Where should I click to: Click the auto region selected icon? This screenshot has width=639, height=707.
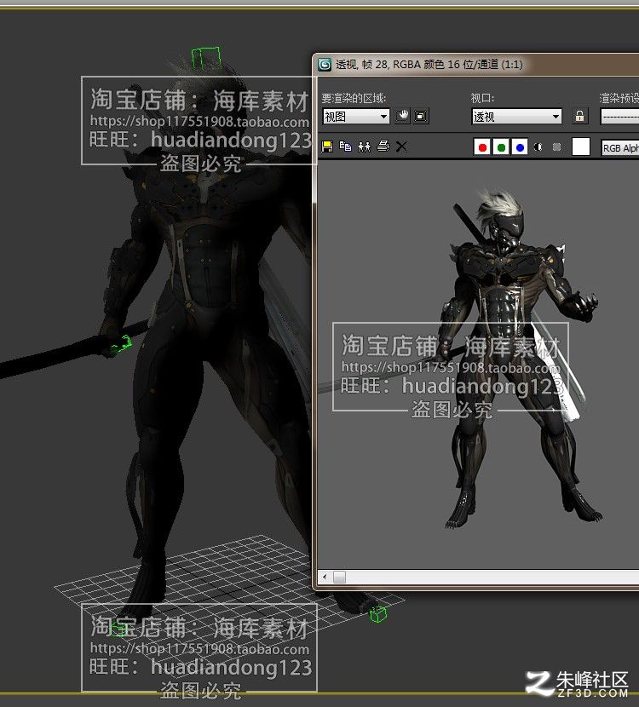(x=421, y=116)
